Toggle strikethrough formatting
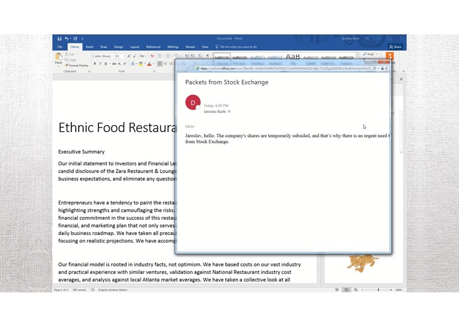The image size is (459, 326). pyautogui.click(x=114, y=63)
